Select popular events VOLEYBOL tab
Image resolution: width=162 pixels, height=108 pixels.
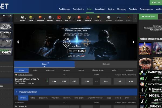click(x=55, y=98)
